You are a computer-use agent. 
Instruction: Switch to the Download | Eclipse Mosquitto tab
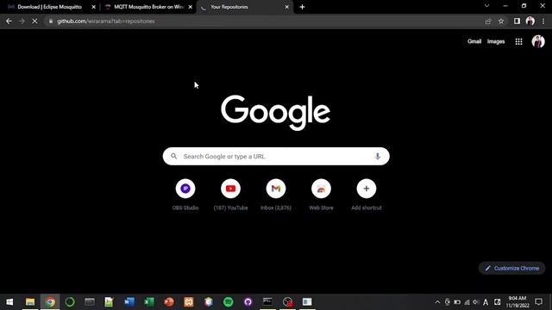(x=49, y=7)
